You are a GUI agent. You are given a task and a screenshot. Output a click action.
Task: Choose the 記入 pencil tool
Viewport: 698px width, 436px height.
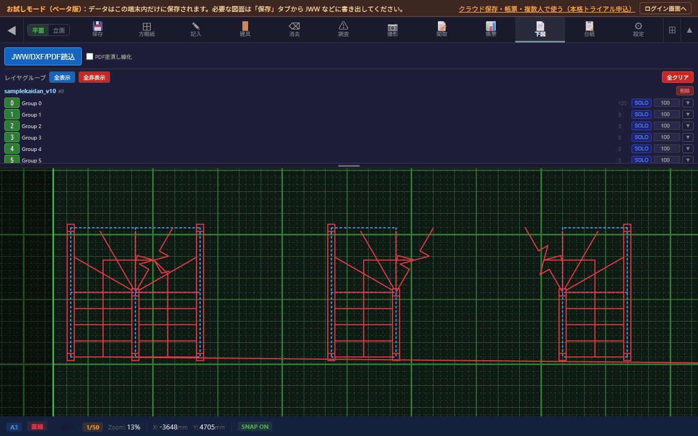(x=196, y=29)
